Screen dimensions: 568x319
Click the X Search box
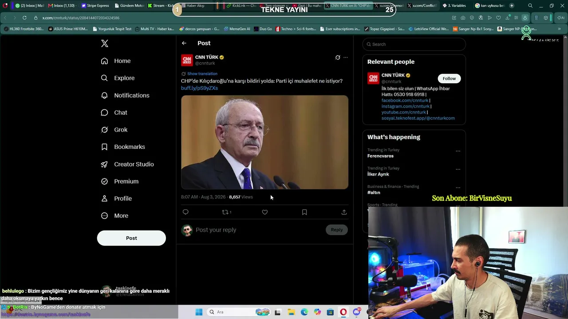(414, 44)
